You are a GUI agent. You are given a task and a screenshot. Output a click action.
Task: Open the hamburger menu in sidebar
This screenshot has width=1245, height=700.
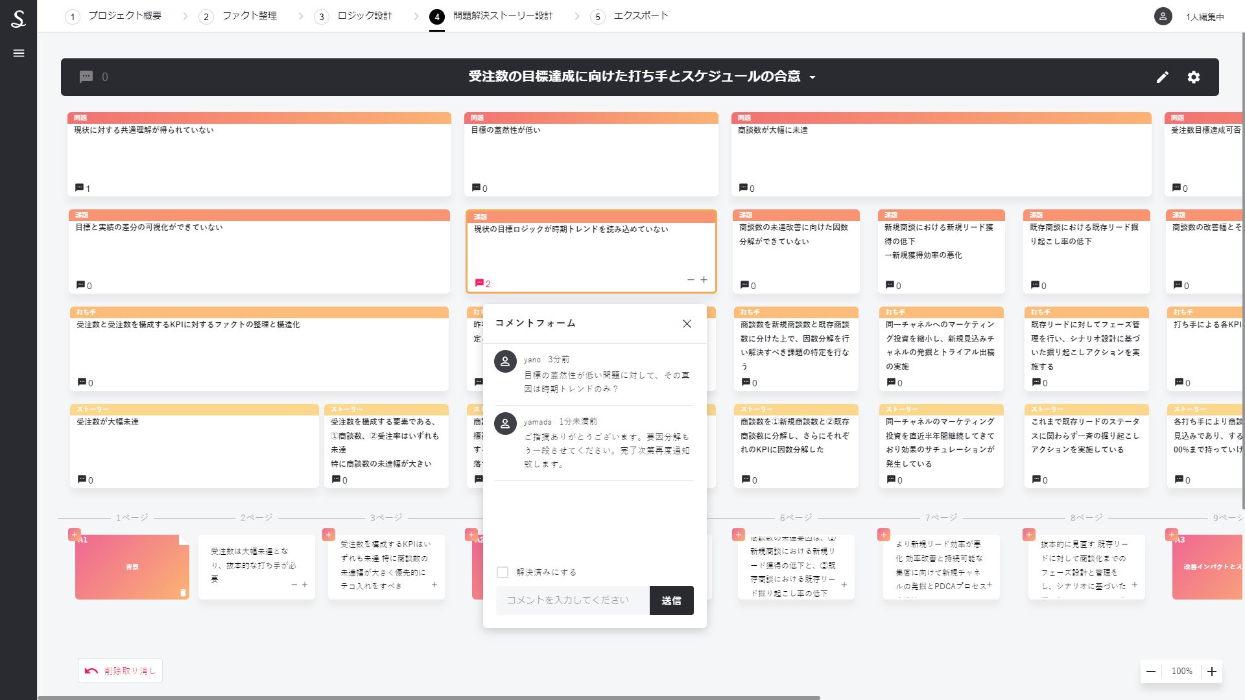coord(18,53)
